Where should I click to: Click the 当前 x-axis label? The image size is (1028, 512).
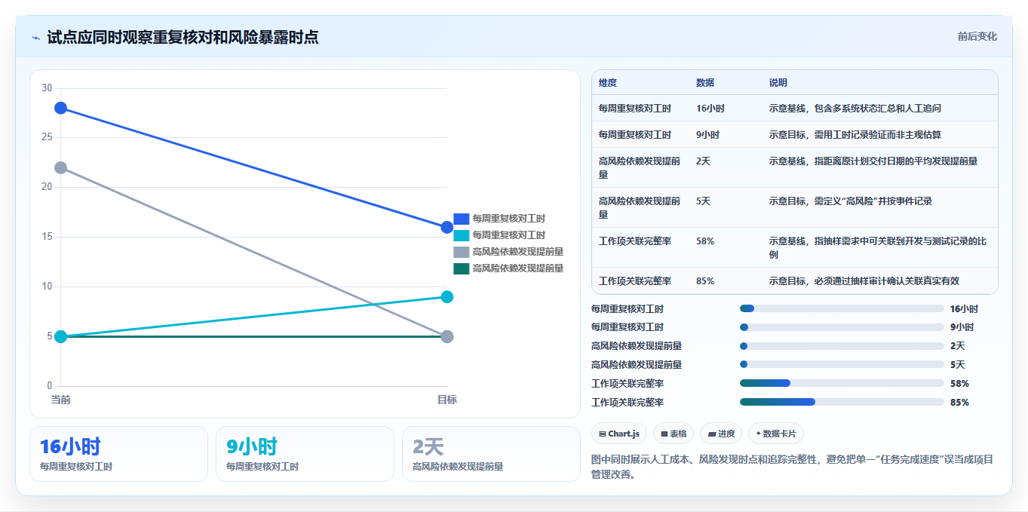pyautogui.click(x=60, y=400)
